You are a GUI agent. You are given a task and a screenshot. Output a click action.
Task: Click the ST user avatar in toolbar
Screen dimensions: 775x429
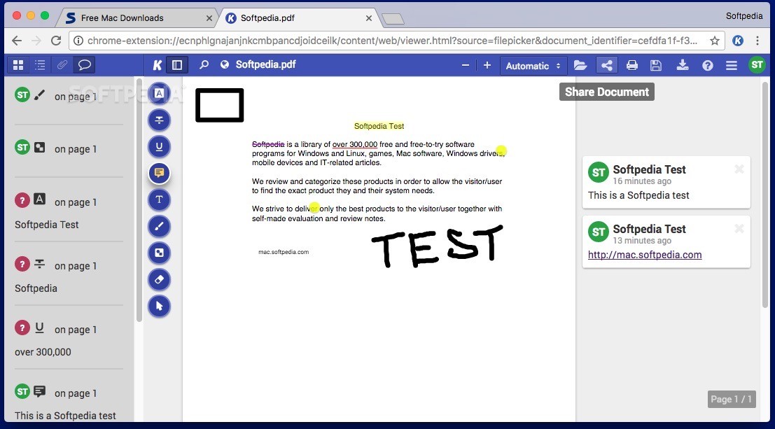tap(757, 65)
